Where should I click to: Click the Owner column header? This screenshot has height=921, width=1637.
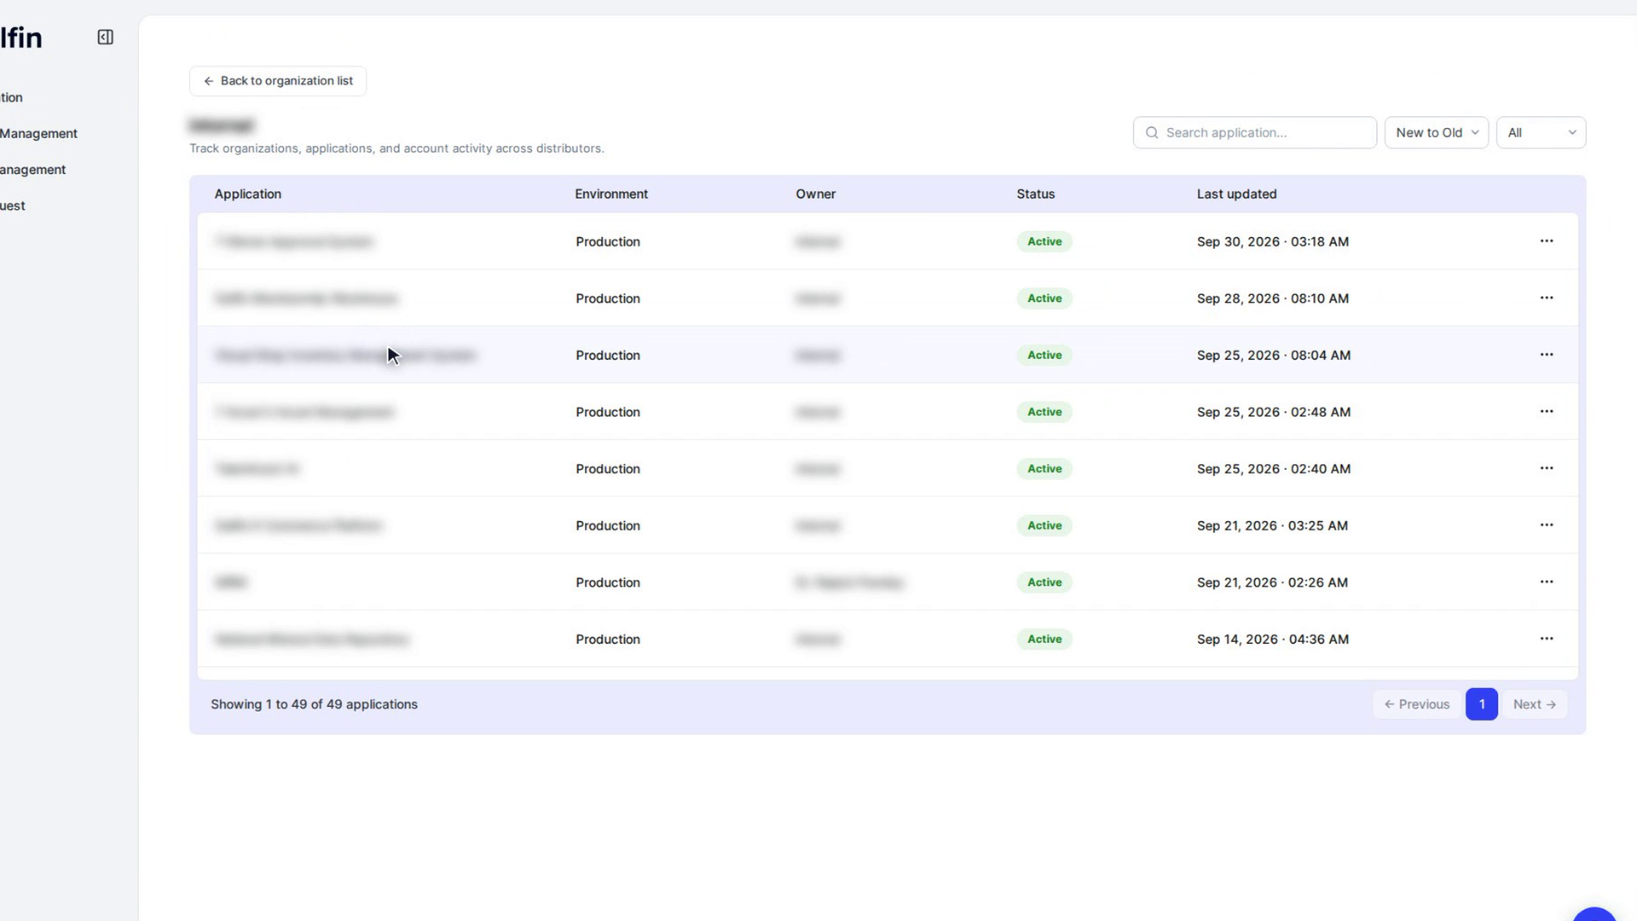[816, 194]
